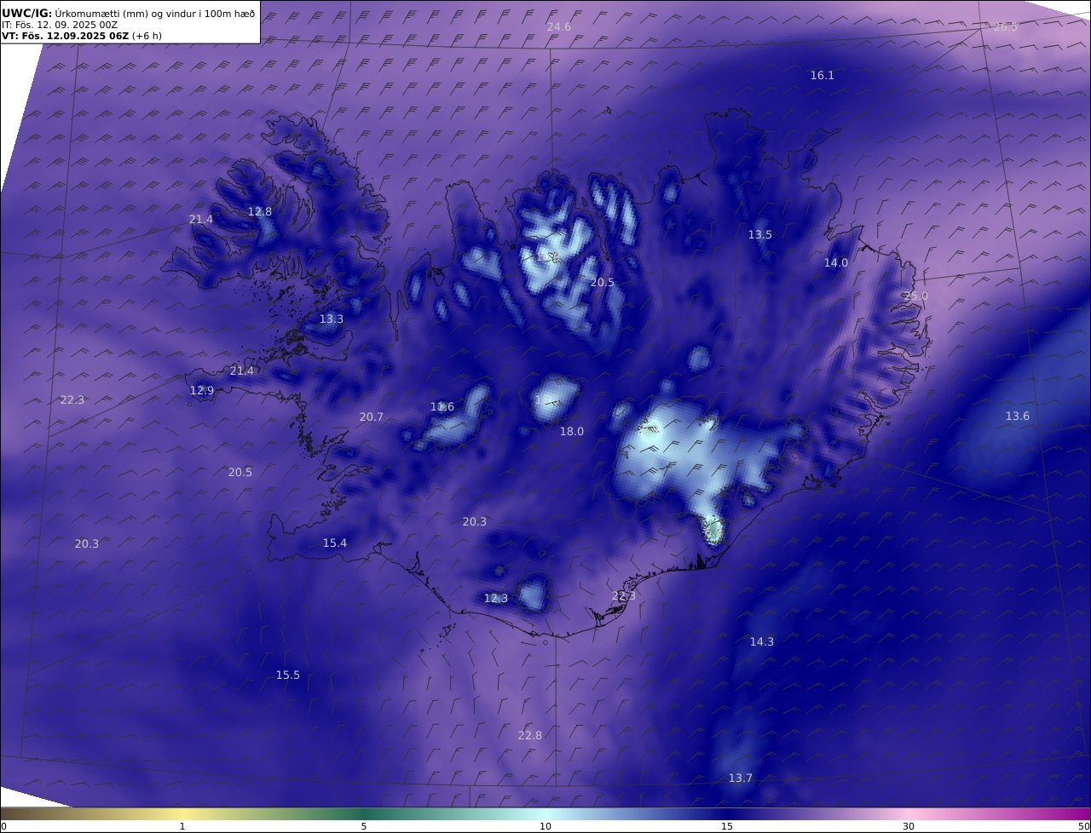Click the 20.7 value label
Viewport: 1091px width, 833px height.
[372, 417]
